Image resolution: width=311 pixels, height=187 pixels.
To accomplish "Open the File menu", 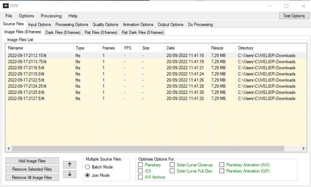I will pyautogui.click(x=9, y=16).
